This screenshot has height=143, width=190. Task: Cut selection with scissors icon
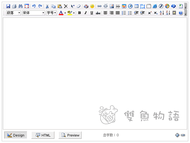[47, 6]
